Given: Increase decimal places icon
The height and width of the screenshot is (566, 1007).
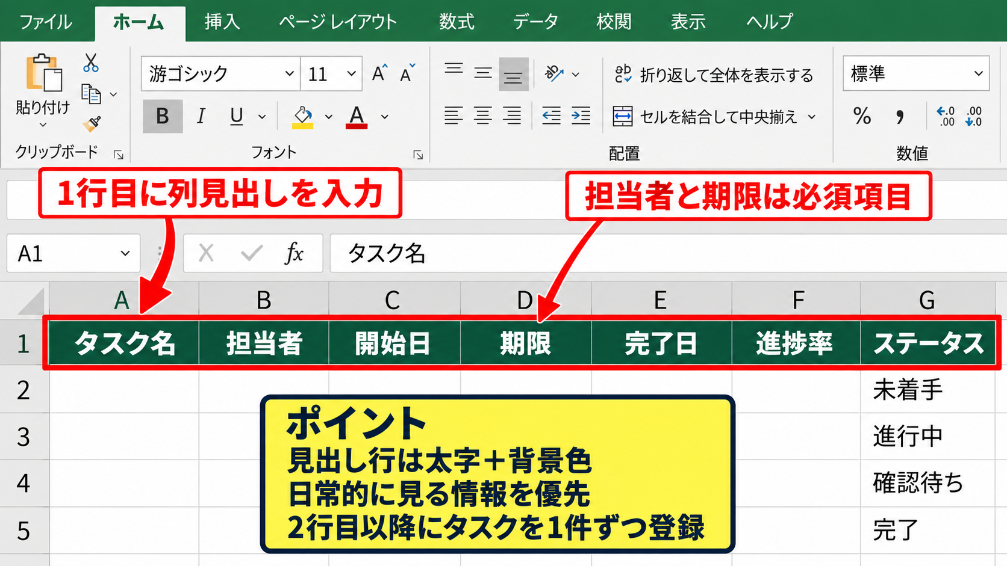Looking at the screenshot, I should (946, 116).
